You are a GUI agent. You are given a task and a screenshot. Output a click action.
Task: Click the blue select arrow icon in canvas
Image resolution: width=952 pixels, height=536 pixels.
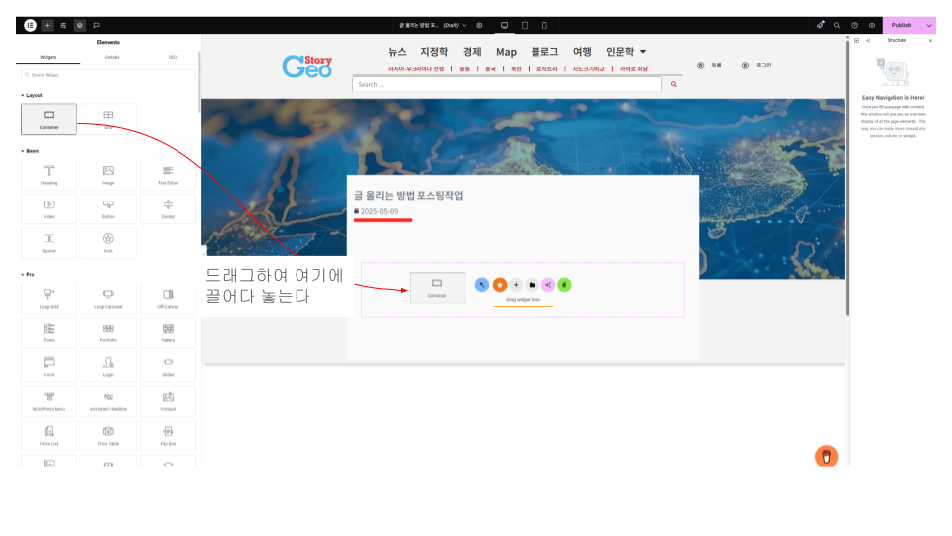point(482,285)
